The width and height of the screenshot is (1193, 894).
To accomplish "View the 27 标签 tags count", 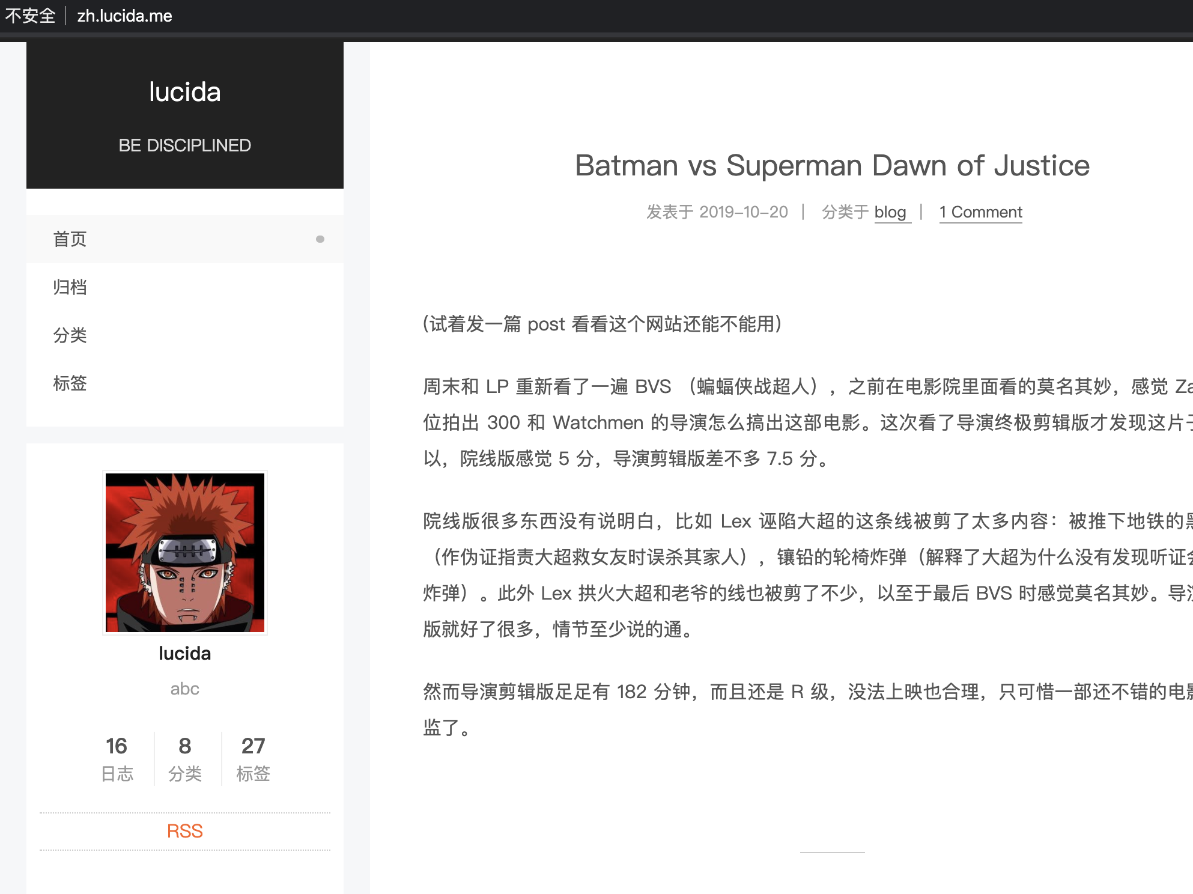I will tap(253, 758).
